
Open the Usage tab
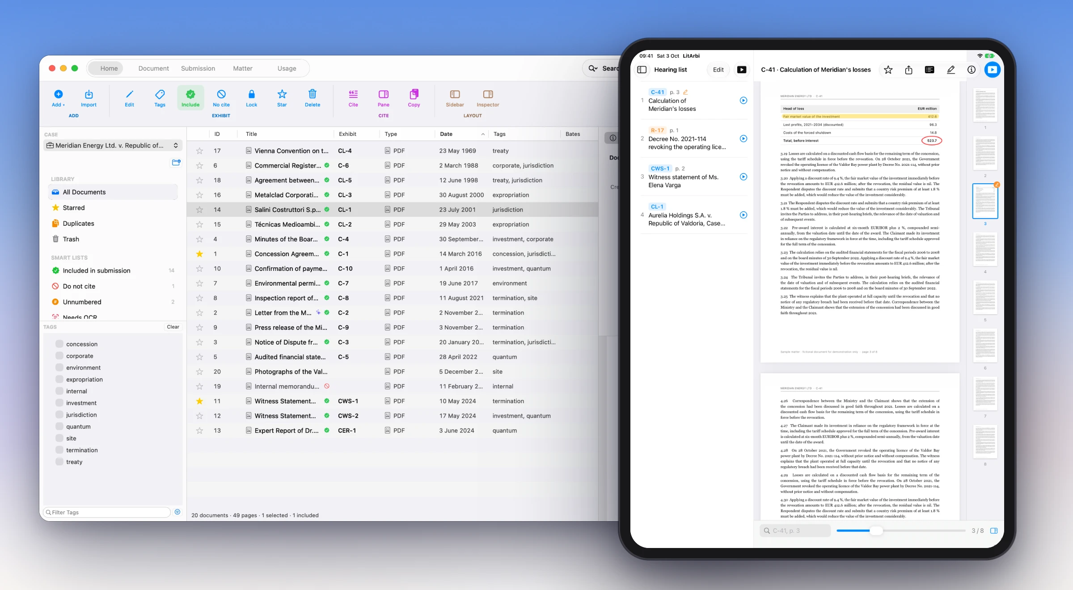tap(287, 68)
